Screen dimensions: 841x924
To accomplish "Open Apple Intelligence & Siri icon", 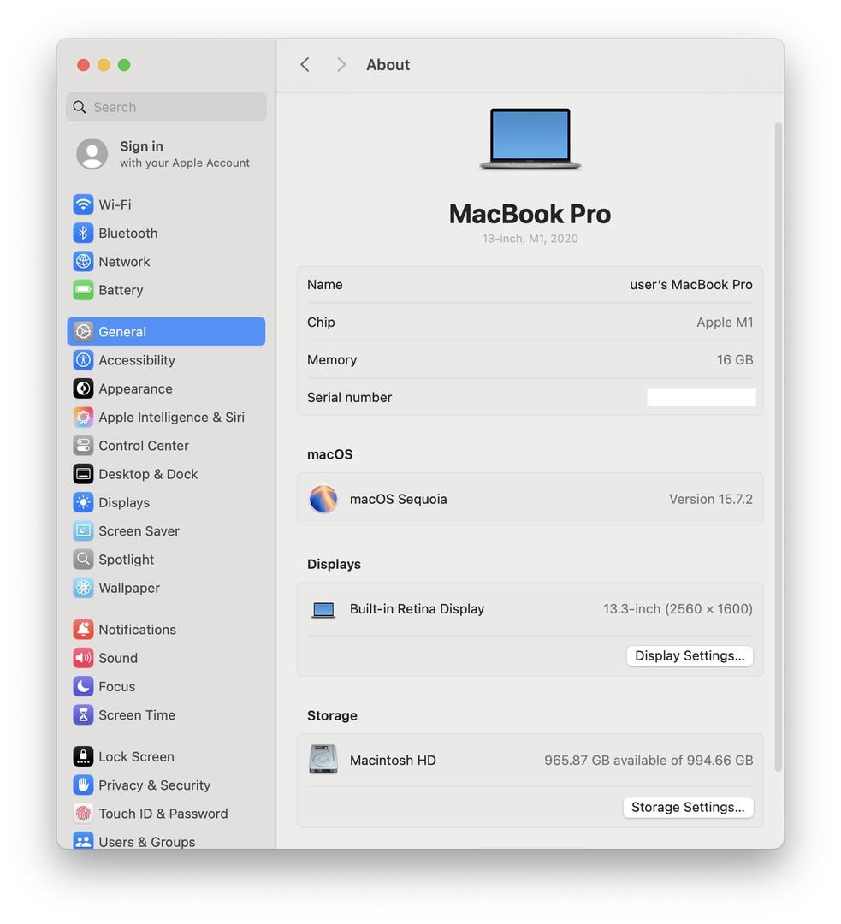I will point(83,418).
